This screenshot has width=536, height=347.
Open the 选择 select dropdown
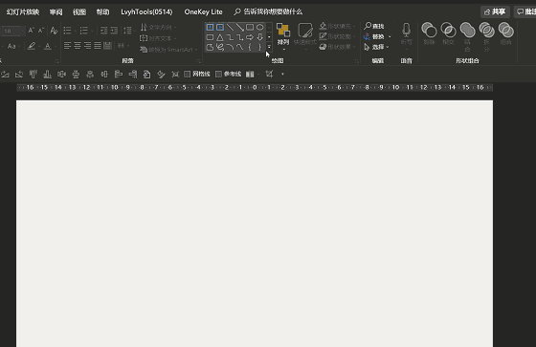[376, 47]
